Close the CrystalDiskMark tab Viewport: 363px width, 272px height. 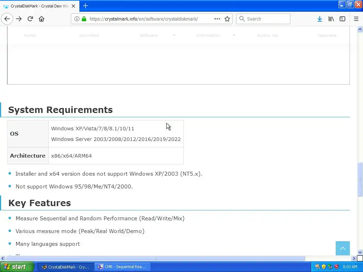pyautogui.click(x=73, y=6)
